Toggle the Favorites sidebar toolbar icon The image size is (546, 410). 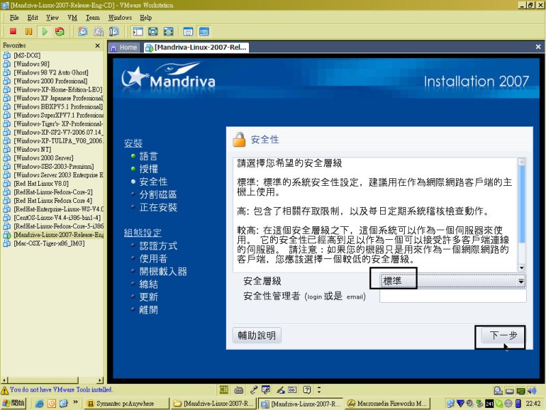pos(138,31)
